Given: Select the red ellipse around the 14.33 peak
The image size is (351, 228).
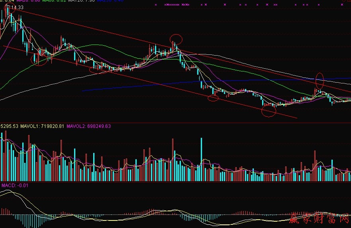Looking at the screenshot, I should [9, 7].
